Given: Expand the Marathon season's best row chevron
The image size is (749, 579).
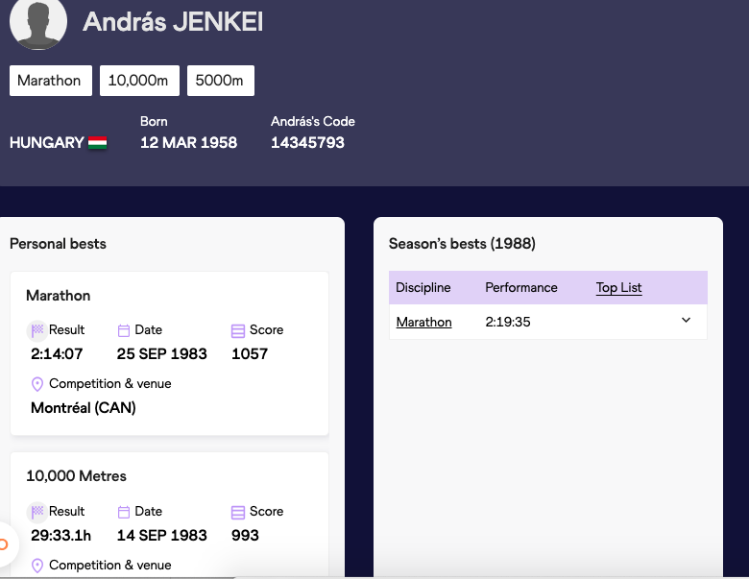Looking at the screenshot, I should pos(686,321).
